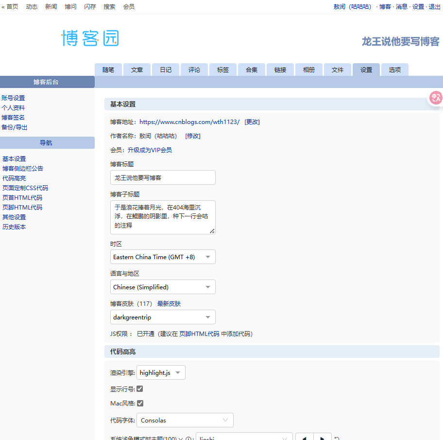Open the 敖闰(咕咕咕) user profile link

pos(352,6)
